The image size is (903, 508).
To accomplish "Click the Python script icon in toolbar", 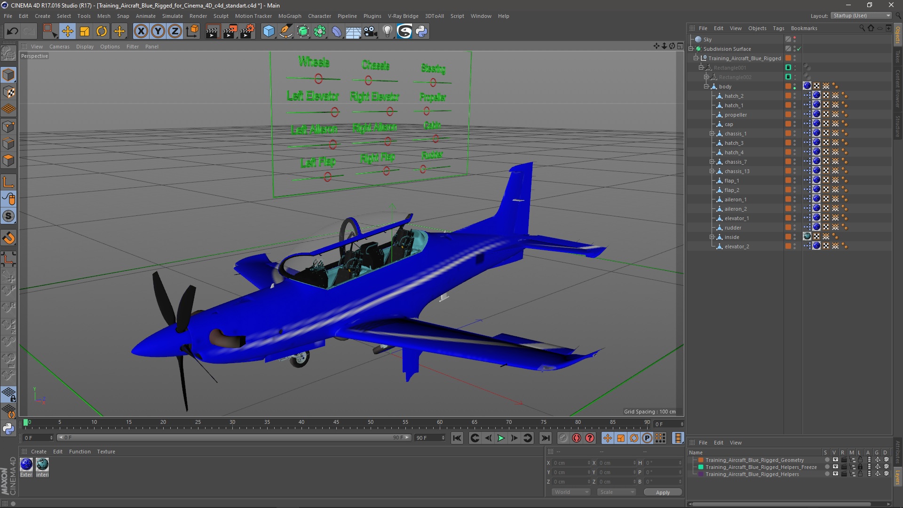I will tap(421, 32).
